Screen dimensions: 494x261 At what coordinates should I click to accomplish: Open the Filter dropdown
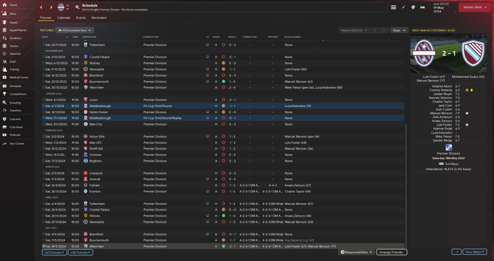[x=399, y=30]
